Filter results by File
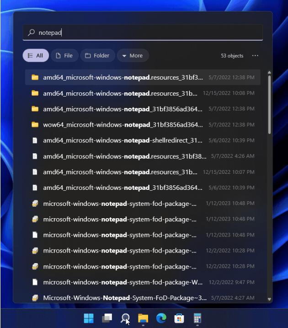The image size is (288, 328). point(64,55)
